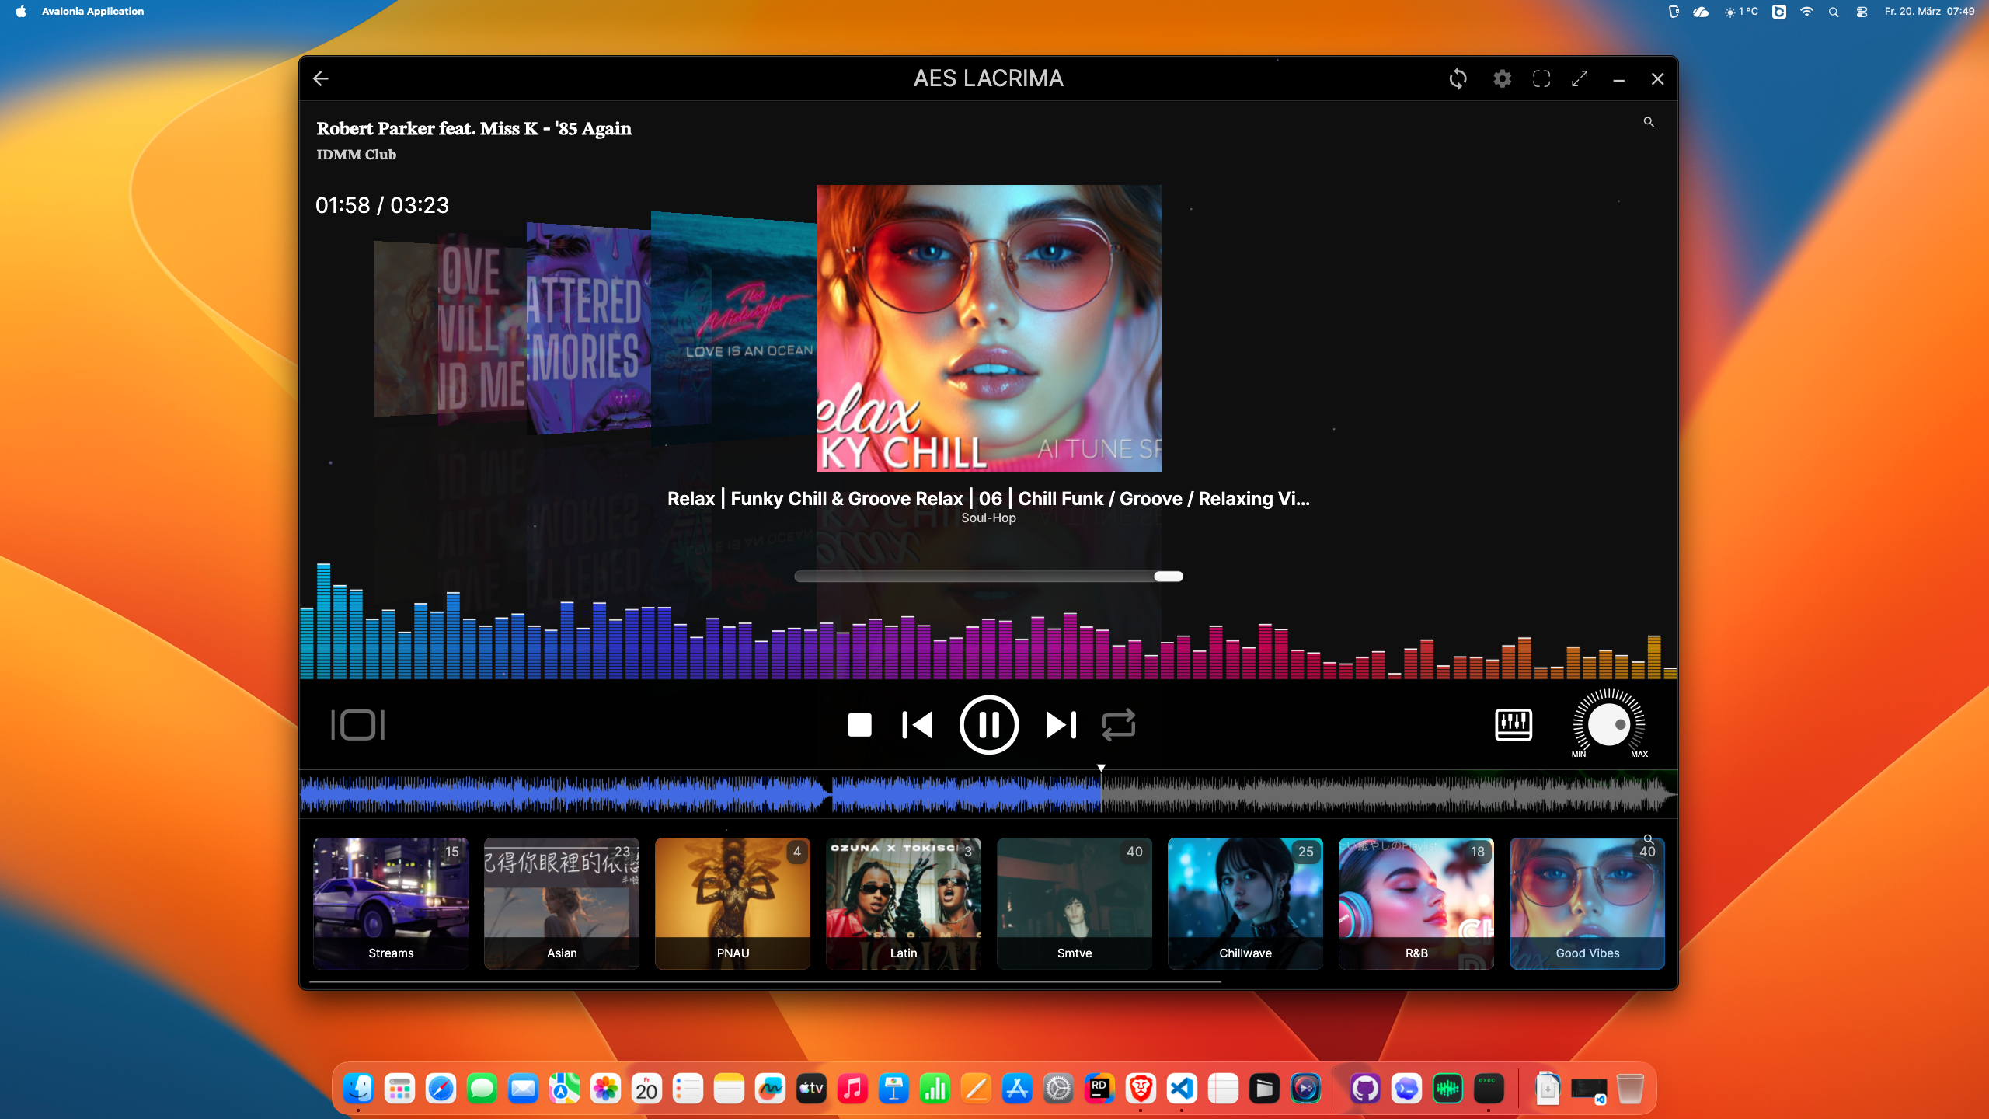Select the Good Vibes playlist
This screenshot has height=1119, width=1989.
pos(1587,903)
